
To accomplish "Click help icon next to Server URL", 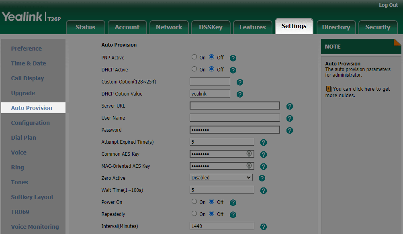I will point(289,106).
